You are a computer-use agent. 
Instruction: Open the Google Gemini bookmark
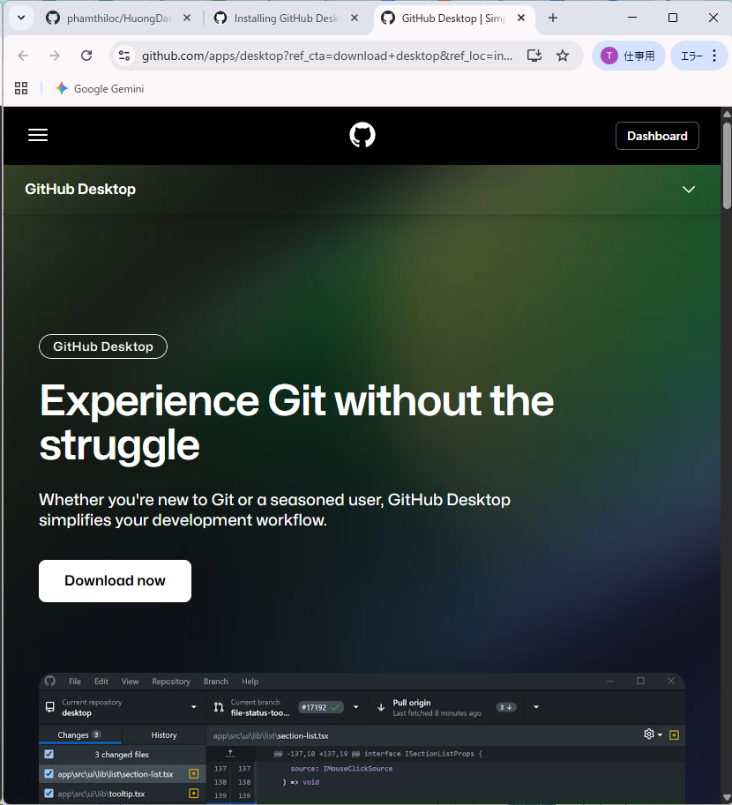tap(100, 89)
